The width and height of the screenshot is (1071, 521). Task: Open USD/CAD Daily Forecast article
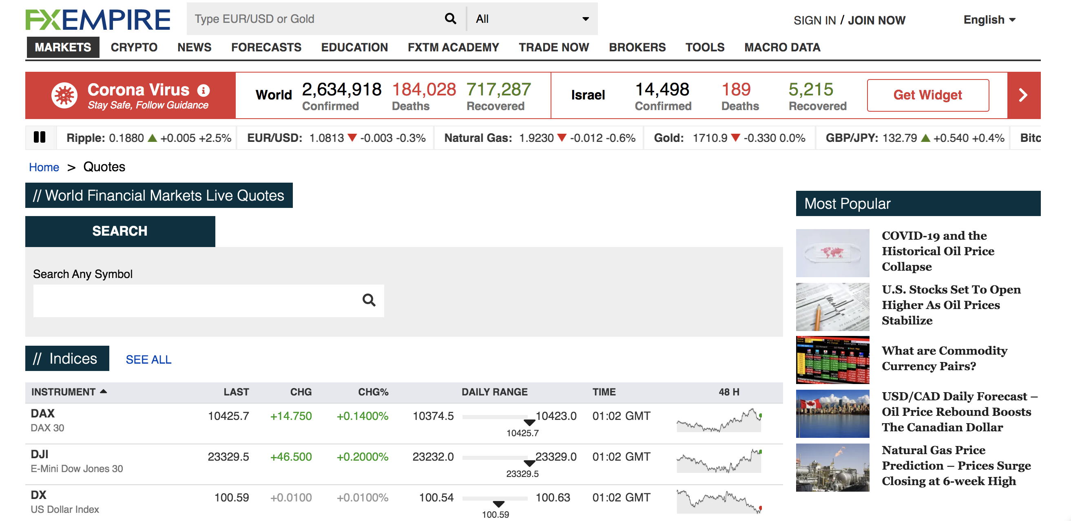tap(960, 411)
